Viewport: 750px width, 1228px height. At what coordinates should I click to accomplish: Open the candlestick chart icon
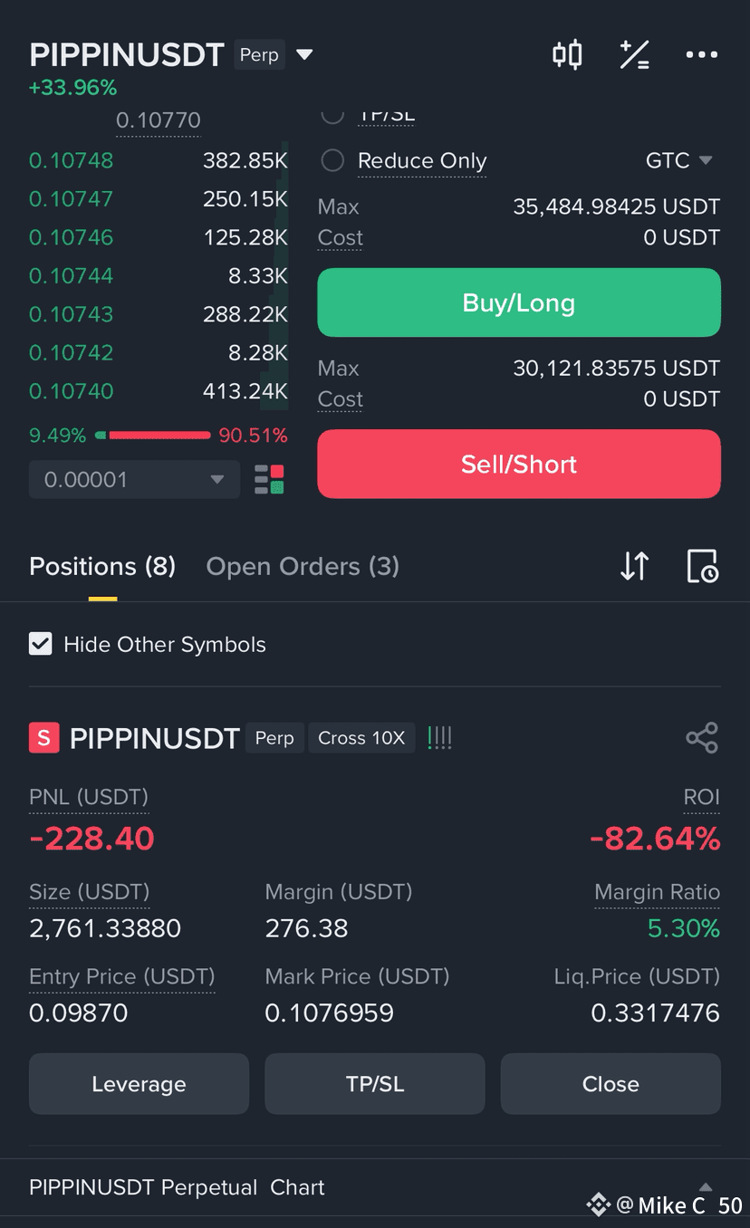pyautogui.click(x=567, y=55)
